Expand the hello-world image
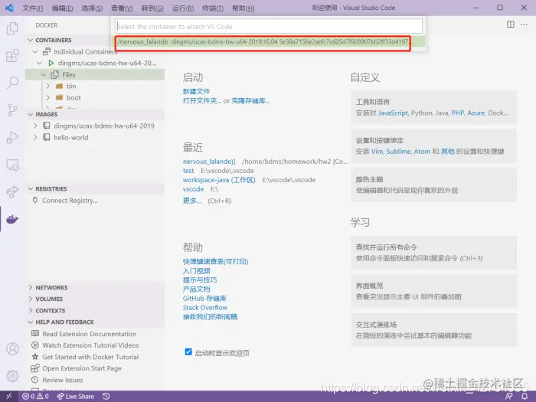The image size is (536, 402). (x=35, y=137)
